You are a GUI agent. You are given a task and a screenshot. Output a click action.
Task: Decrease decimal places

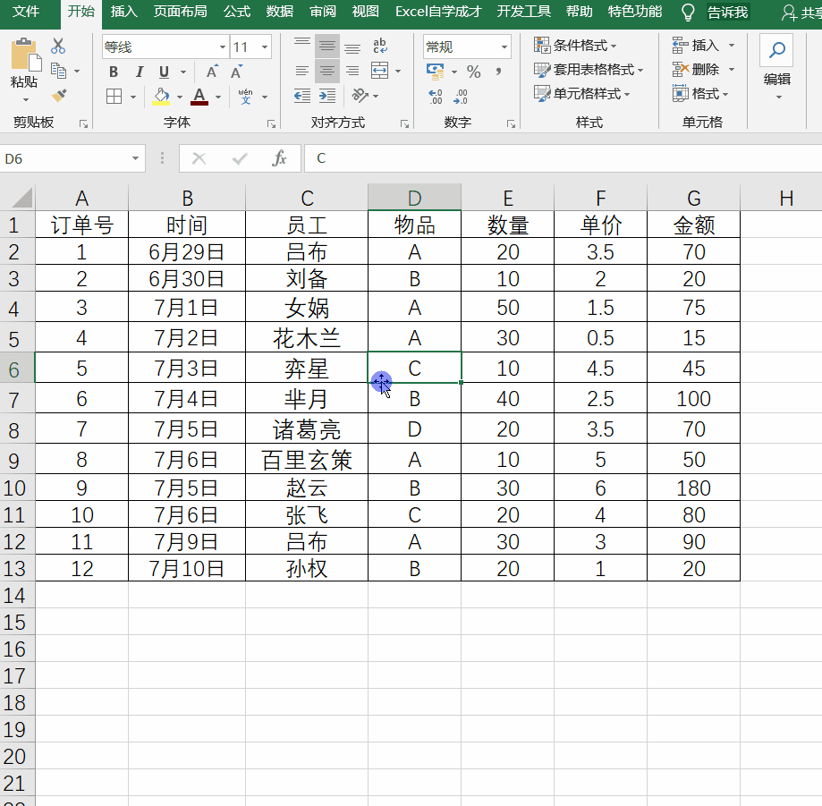(461, 97)
